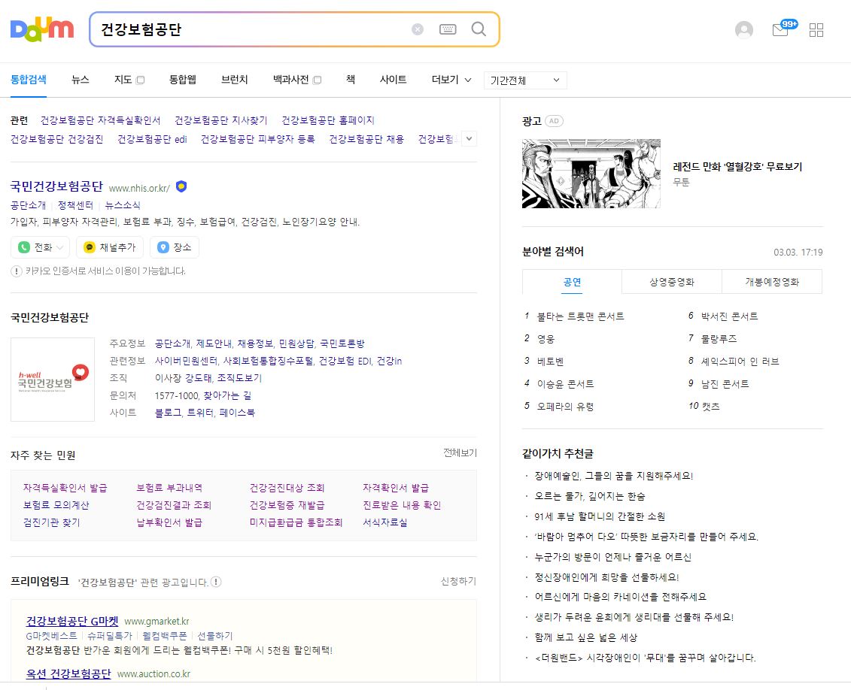Click related search 건강보험공단 edi
The image size is (851, 690).
pos(152,139)
